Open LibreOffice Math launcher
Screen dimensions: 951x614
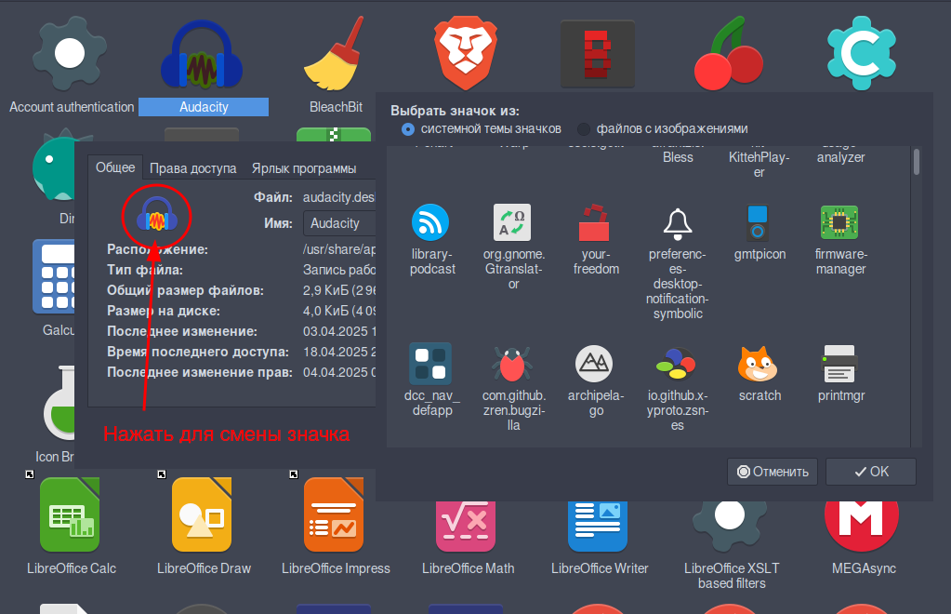(466, 526)
